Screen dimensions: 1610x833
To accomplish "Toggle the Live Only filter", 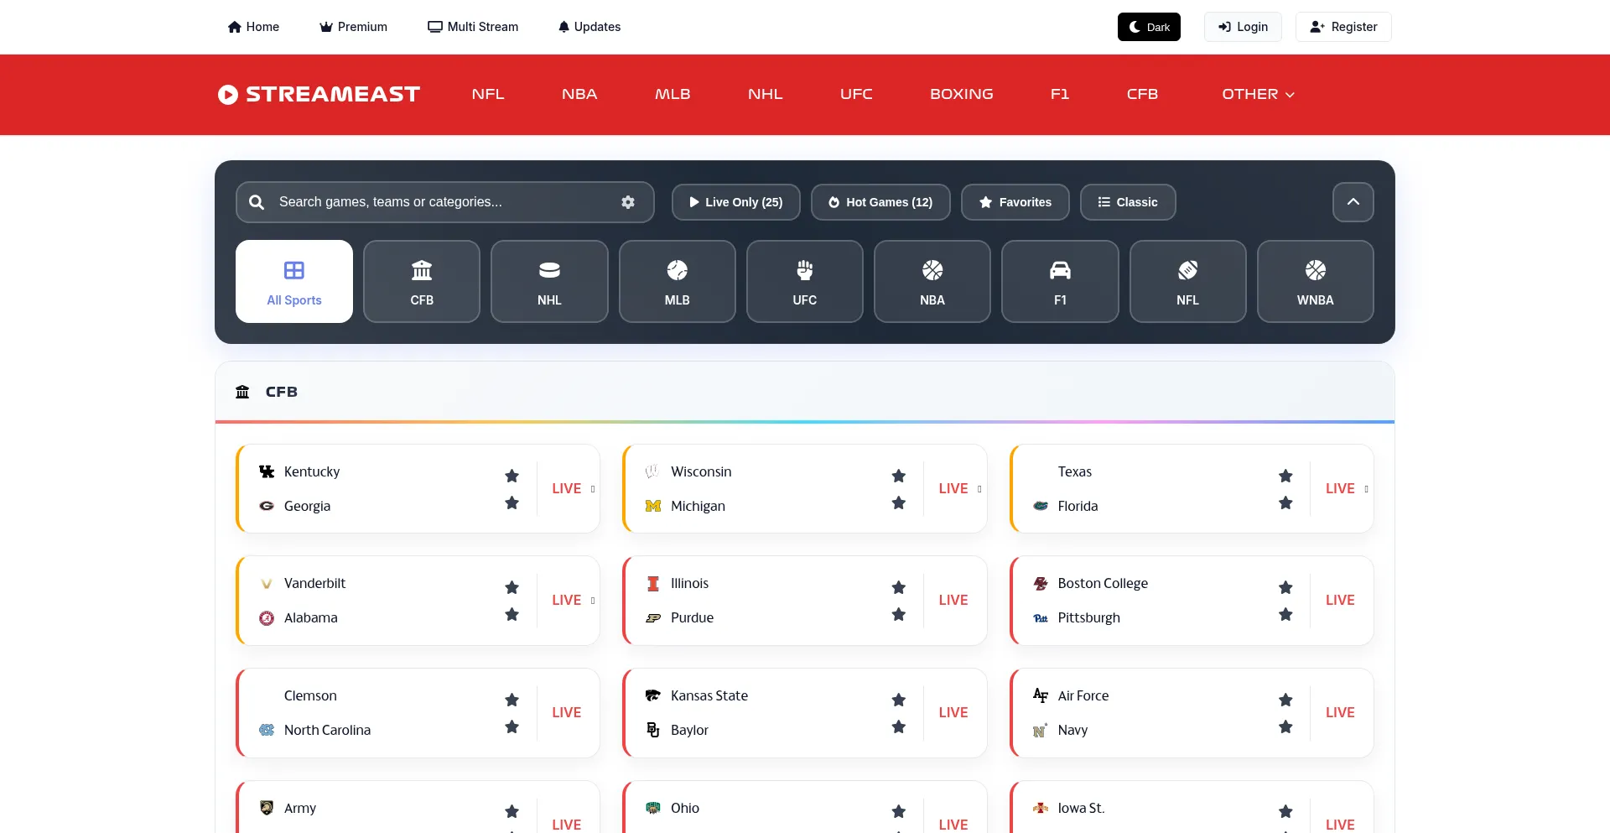I will [x=735, y=202].
